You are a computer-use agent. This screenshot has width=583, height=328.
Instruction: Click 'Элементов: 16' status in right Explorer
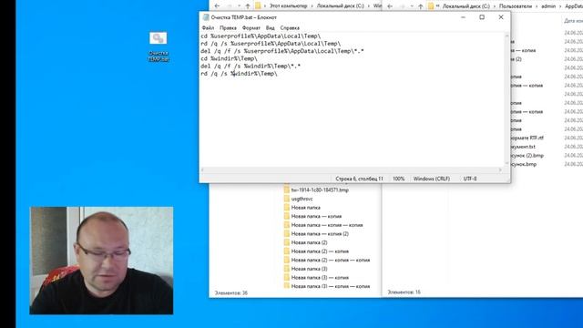click(404, 292)
